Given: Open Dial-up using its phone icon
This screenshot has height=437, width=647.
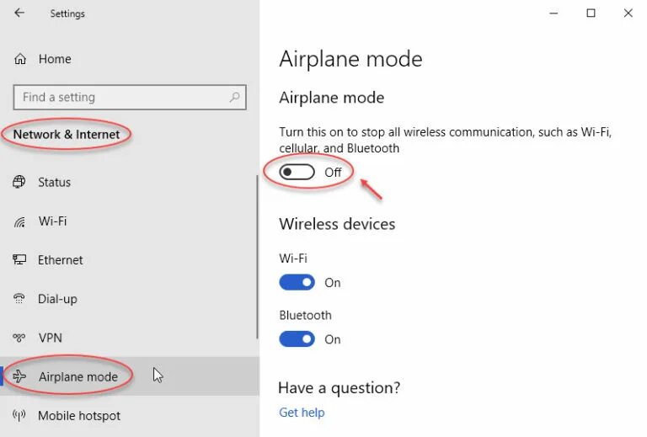Looking at the screenshot, I should [x=19, y=298].
